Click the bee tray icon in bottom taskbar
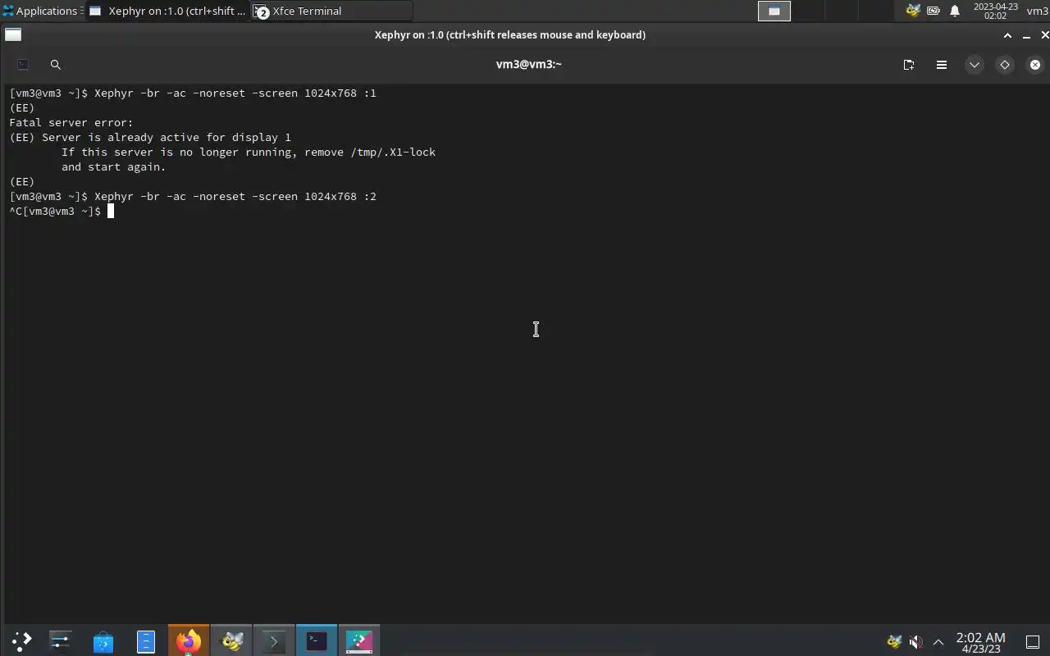Viewport: 1050px width, 656px height. coord(894,641)
